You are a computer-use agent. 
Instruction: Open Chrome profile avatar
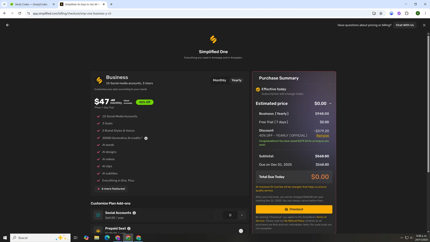[418, 13]
